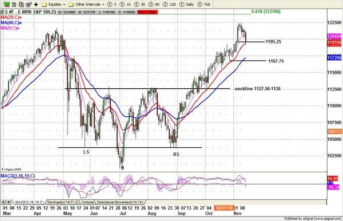Select the 5 minute interval

click(x=112, y=4)
